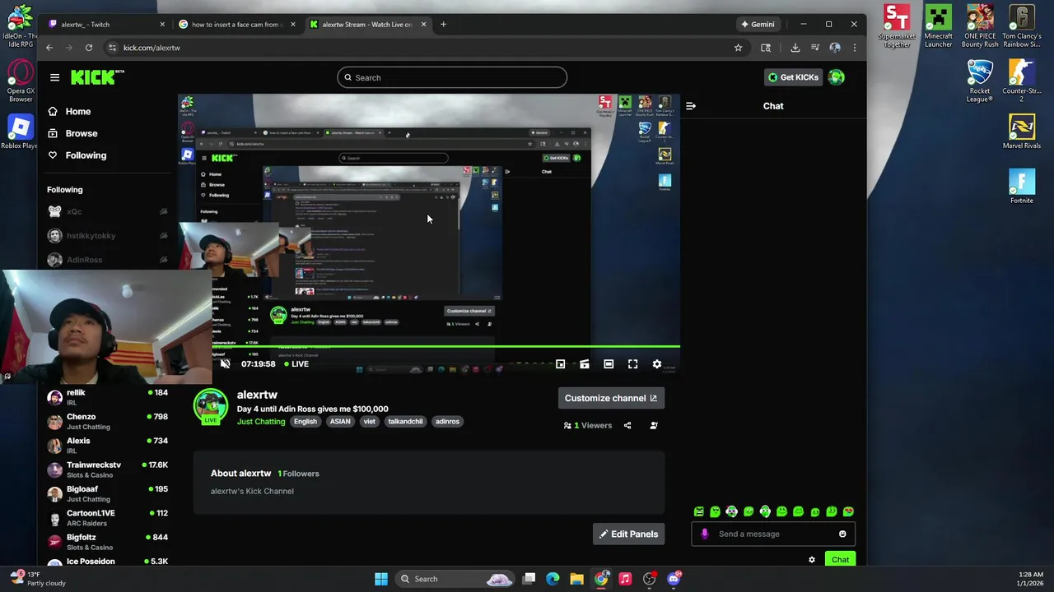1054x592 pixels.
Task: Open the chat settings gear below message box
Action: coord(812,559)
